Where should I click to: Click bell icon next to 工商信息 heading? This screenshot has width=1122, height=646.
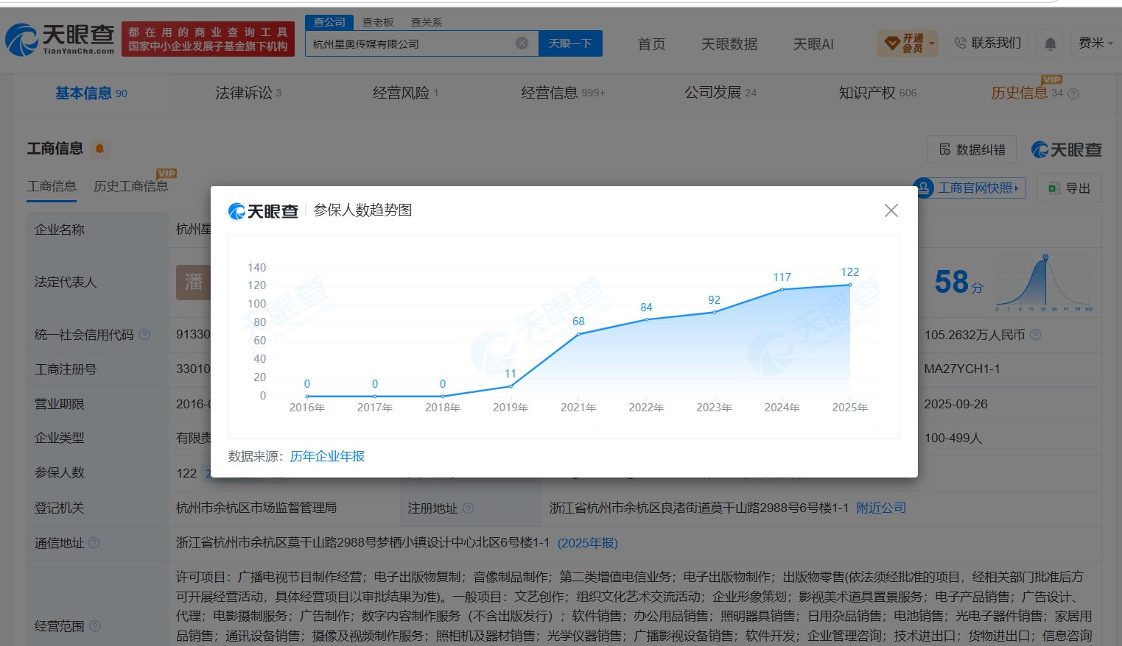coord(99,149)
